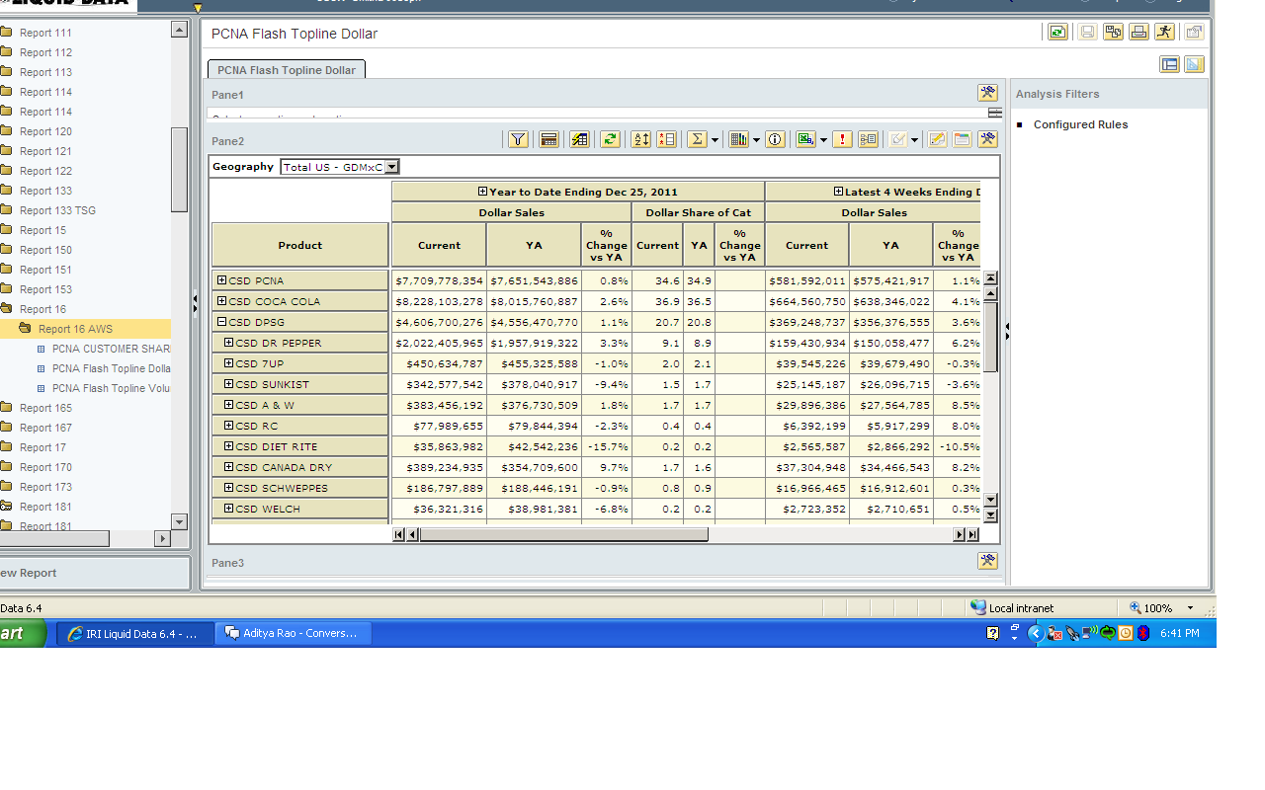Click the greyed-out save disk icon
This screenshot has width=1265, height=790.
tap(1087, 32)
